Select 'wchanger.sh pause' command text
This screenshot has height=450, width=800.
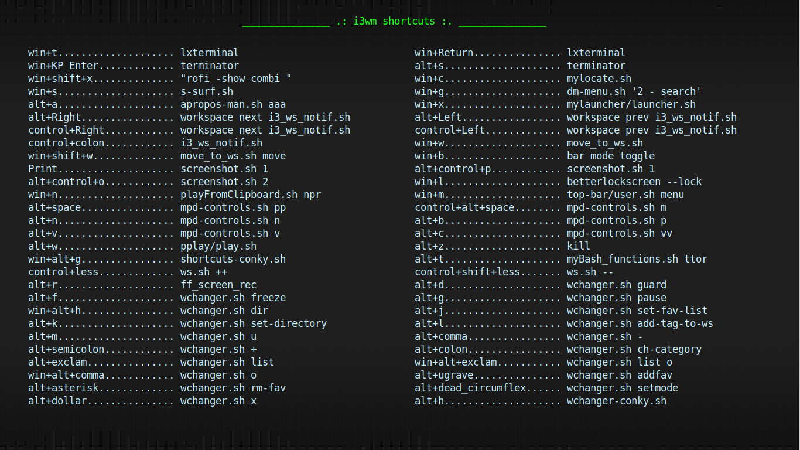point(617,298)
